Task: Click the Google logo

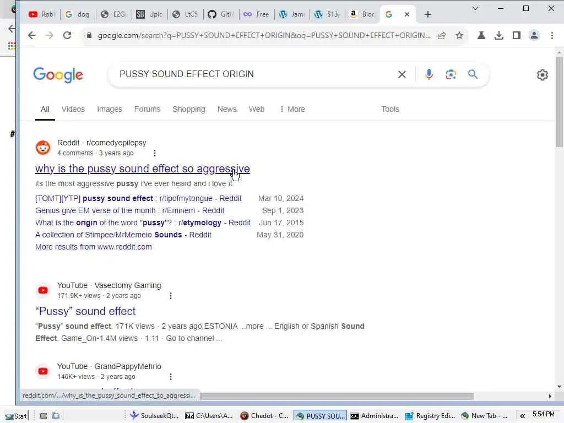Action: pyautogui.click(x=58, y=75)
